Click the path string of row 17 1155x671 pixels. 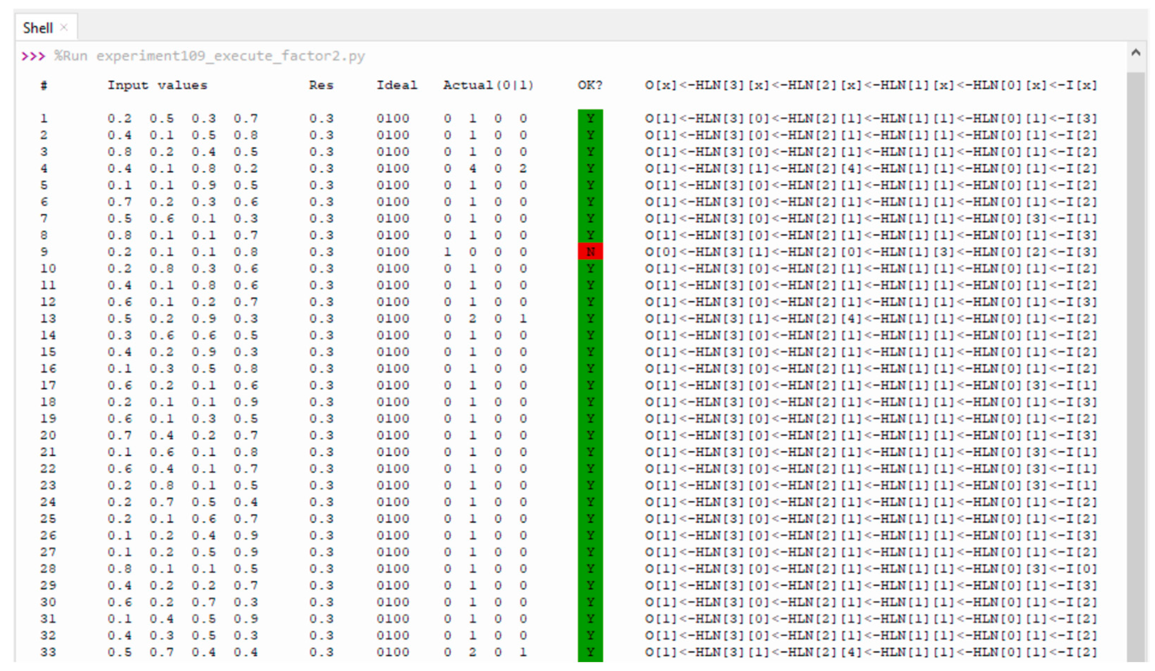click(871, 385)
